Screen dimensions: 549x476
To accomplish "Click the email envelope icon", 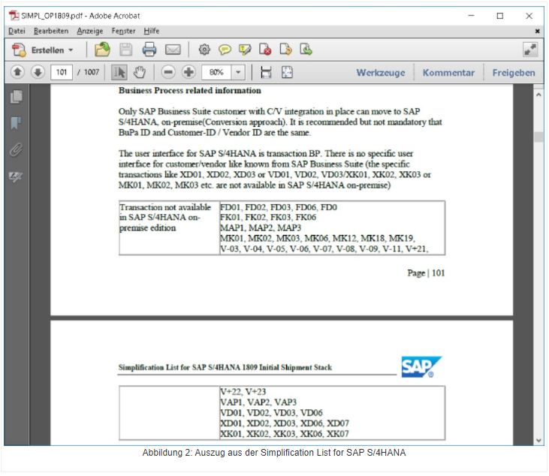I will 173,50.
